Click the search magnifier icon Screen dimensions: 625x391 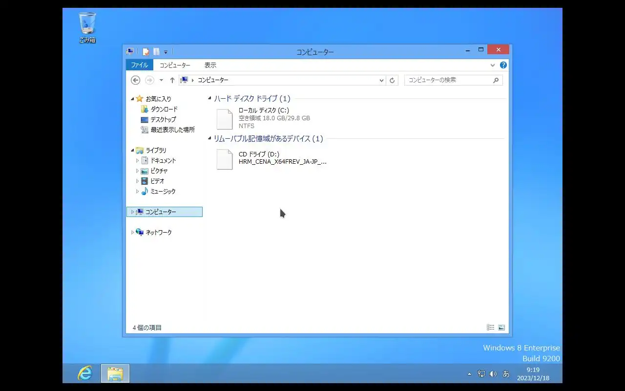pos(496,80)
